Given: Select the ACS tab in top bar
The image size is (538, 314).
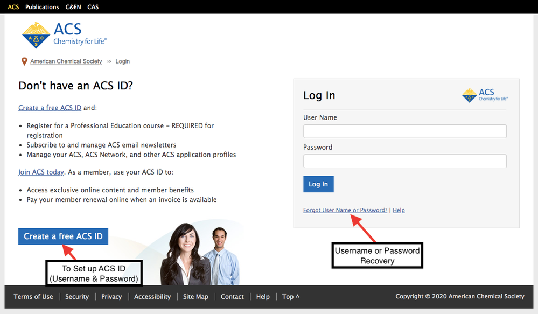Looking at the screenshot, I should pos(13,7).
